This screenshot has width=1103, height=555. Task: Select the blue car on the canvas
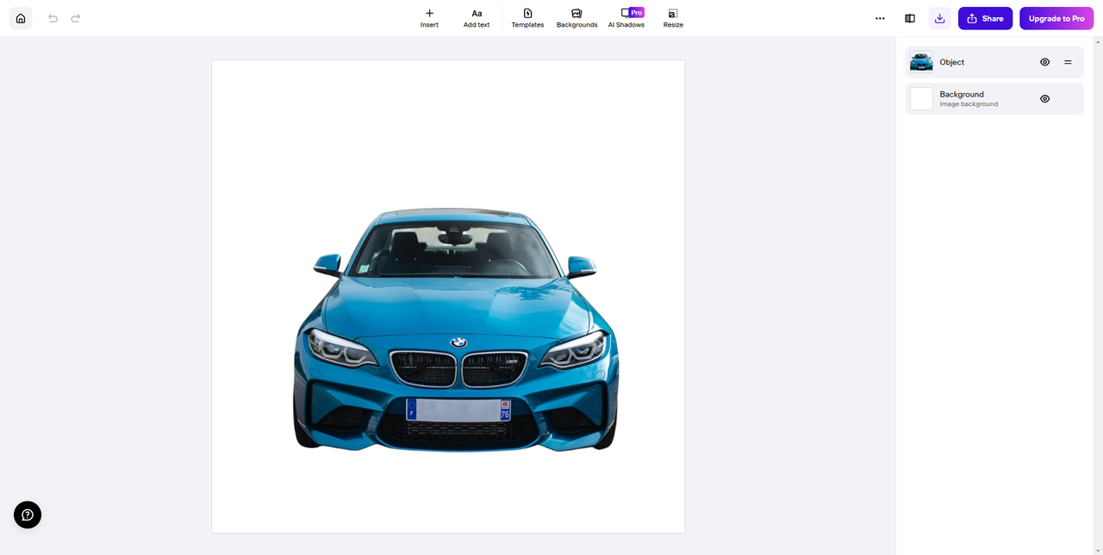tap(456, 329)
